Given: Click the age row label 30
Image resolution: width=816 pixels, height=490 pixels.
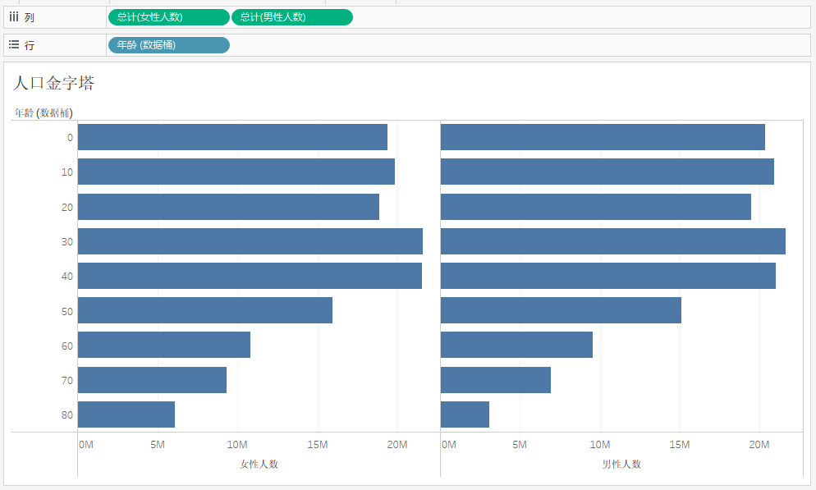Looking at the screenshot, I should (67, 242).
